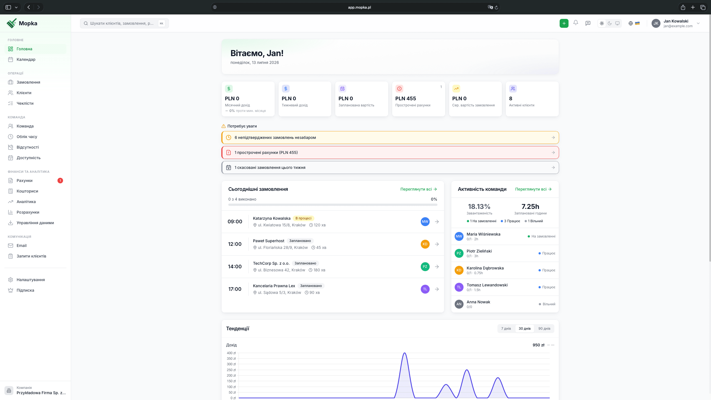Click the Розрахунки bar chart icon
Viewport: 711px width, 400px height.
(11, 212)
